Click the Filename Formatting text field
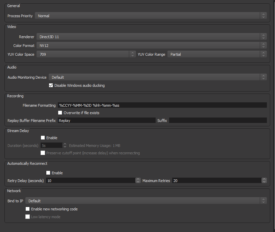 click(x=162, y=105)
